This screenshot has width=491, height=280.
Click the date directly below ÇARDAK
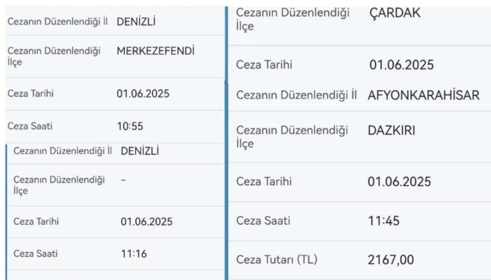[399, 65]
